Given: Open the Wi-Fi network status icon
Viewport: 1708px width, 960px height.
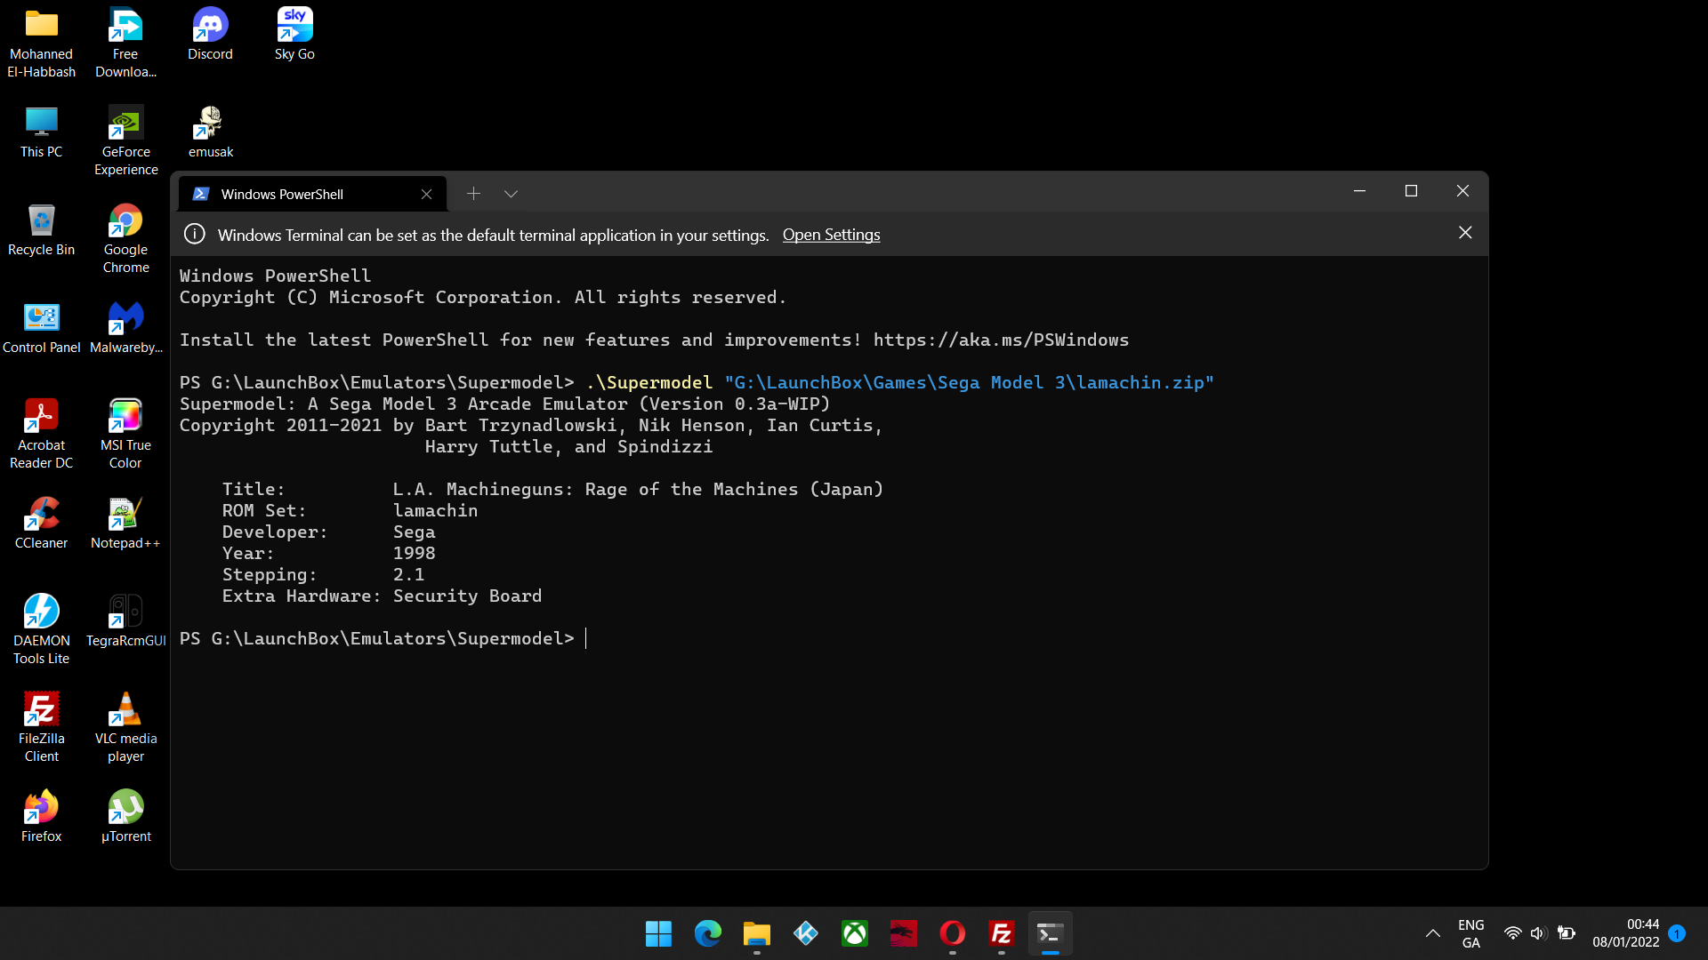Looking at the screenshot, I should [1512, 933].
